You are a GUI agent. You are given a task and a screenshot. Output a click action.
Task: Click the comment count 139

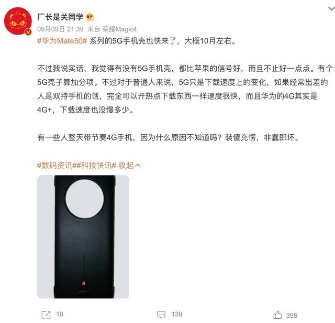coord(177,314)
